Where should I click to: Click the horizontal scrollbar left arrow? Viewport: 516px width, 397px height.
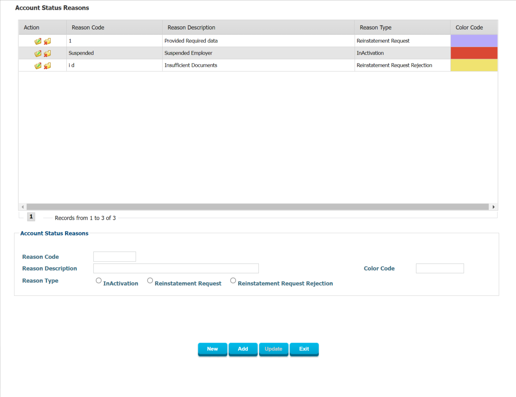click(23, 207)
